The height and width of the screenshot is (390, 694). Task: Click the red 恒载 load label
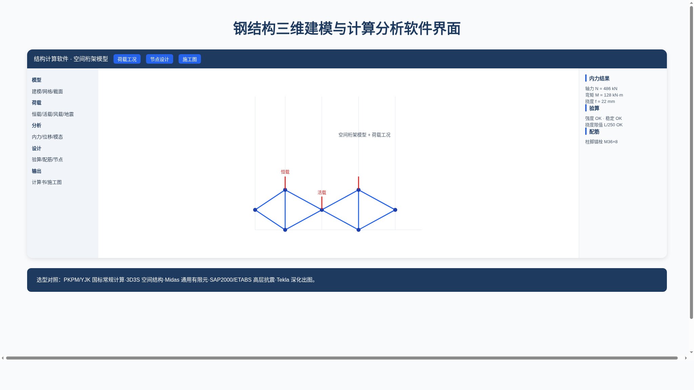pyautogui.click(x=285, y=172)
